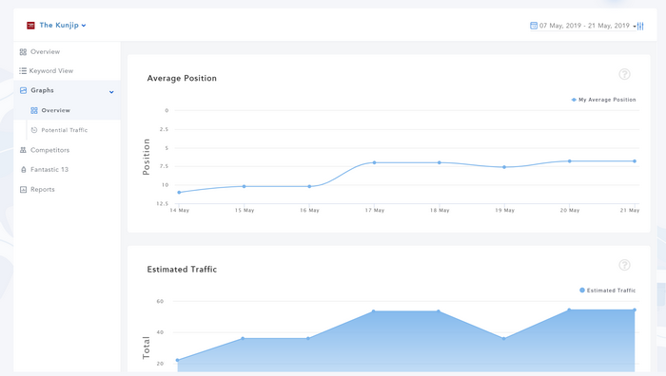Screen dimensions: 666x376
Task: Toggle My Average Position legend entry
Action: click(603, 100)
